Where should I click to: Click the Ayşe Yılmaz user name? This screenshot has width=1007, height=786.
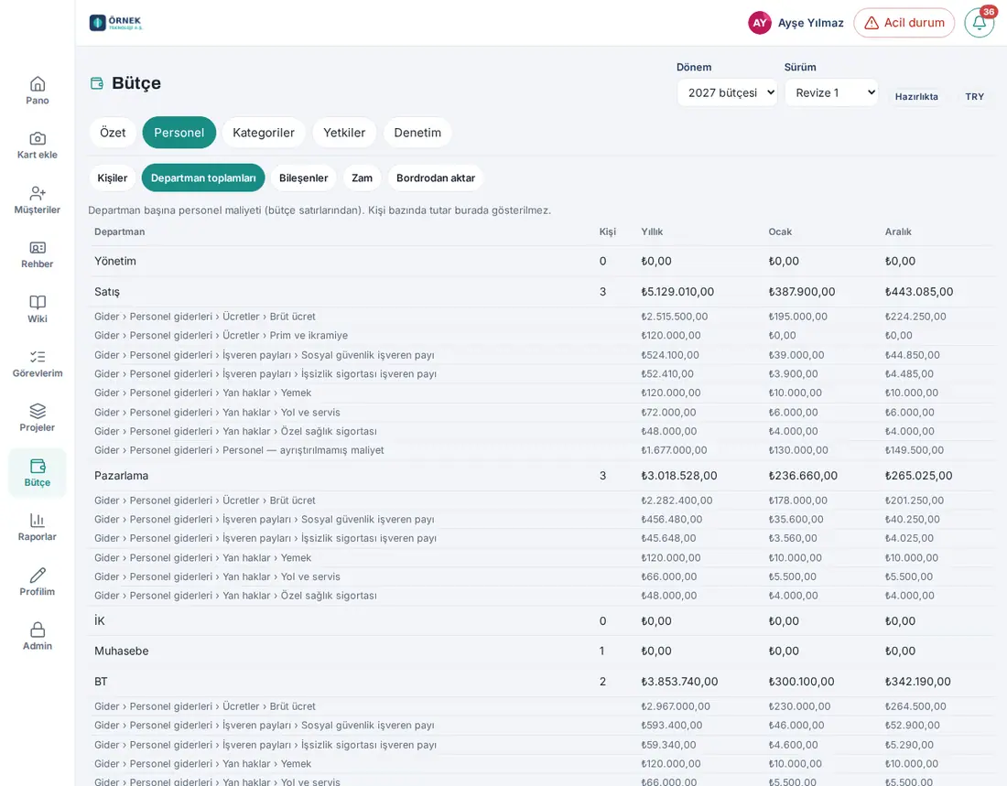pyautogui.click(x=810, y=23)
